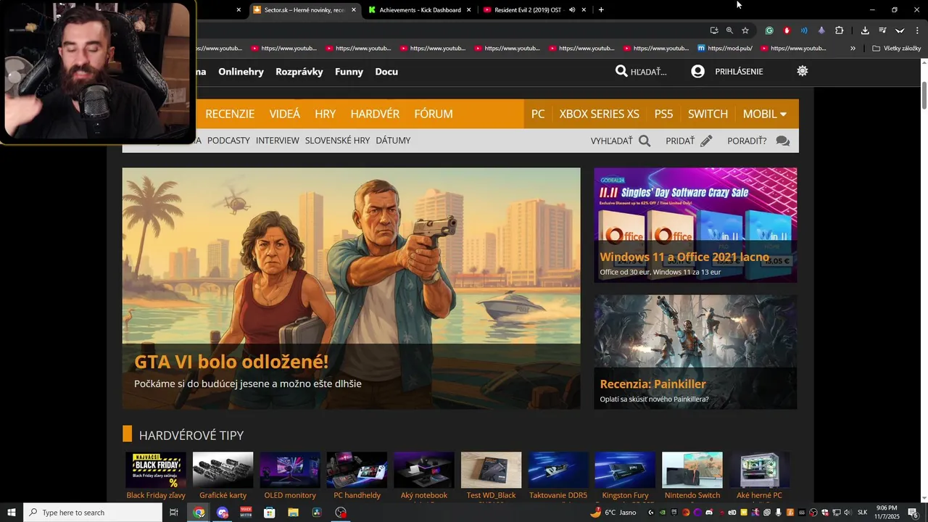Image resolution: width=928 pixels, height=522 pixels.
Task: Open the browser Downloads icon
Action: coord(865,30)
